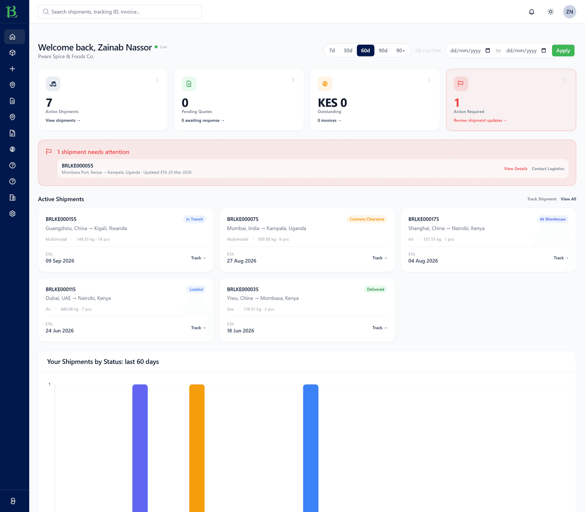
Task: Open calendar picker on end date field
Action: coord(544,51)
